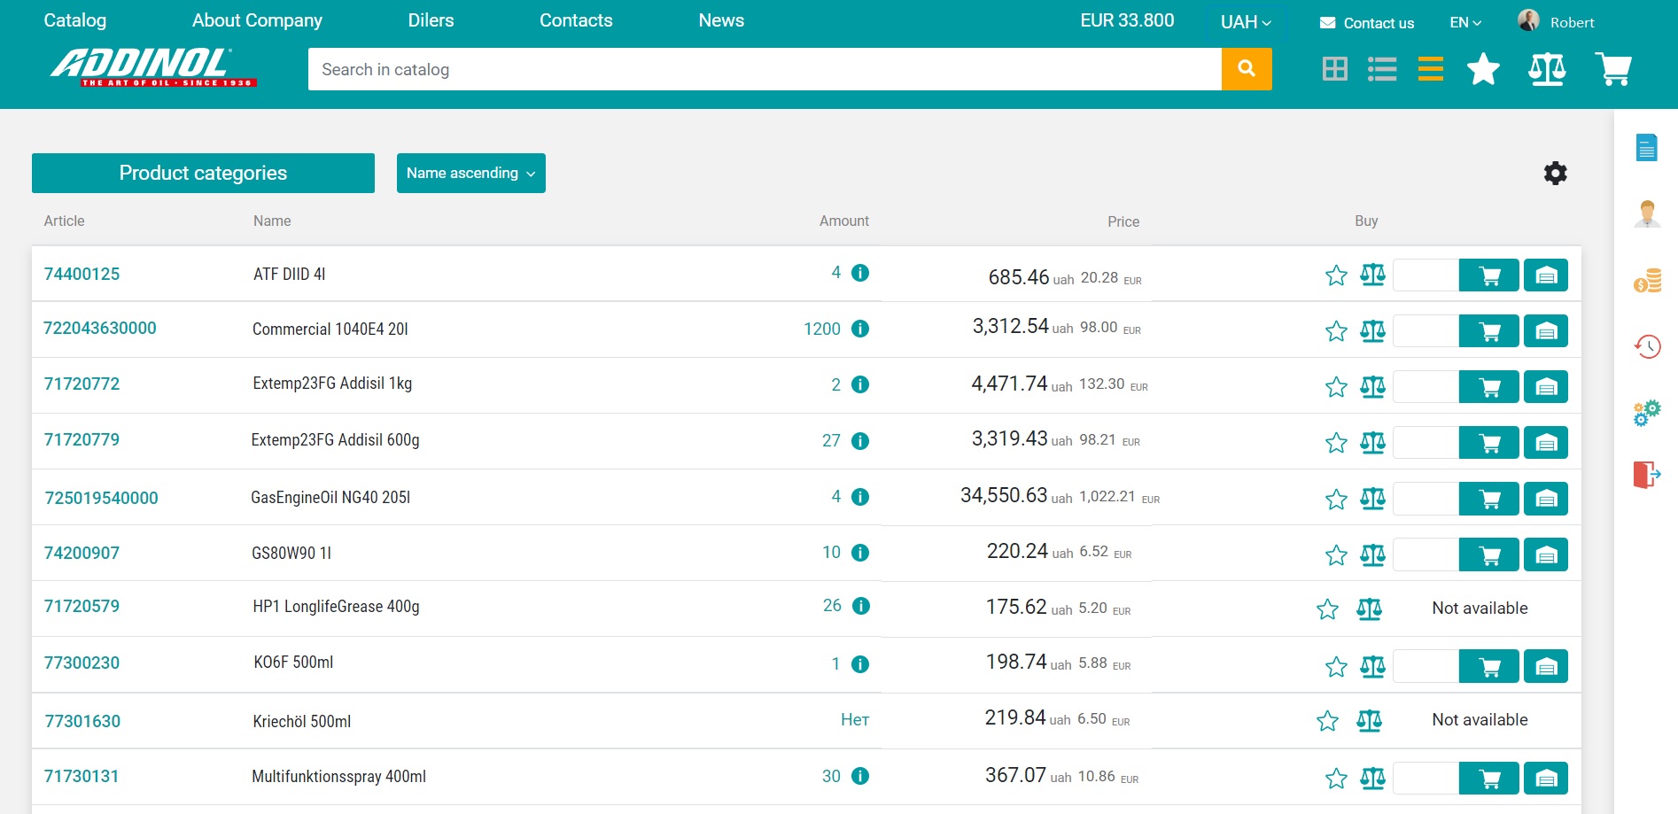Viewport: 1678px width, 814px height.
Task: Open article 71720579 link
Action: point(82,607)
